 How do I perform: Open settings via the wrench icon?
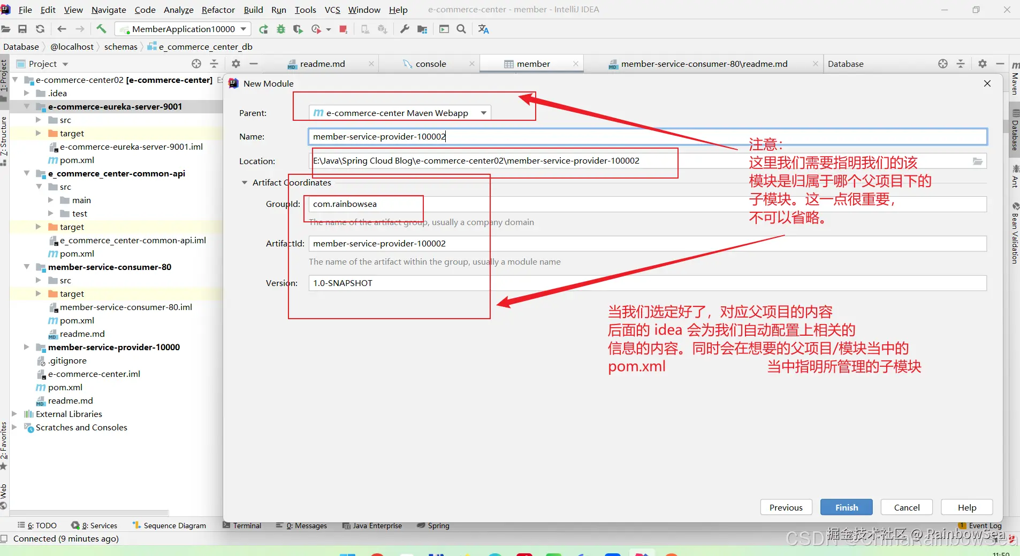click(x=405, y=29)
